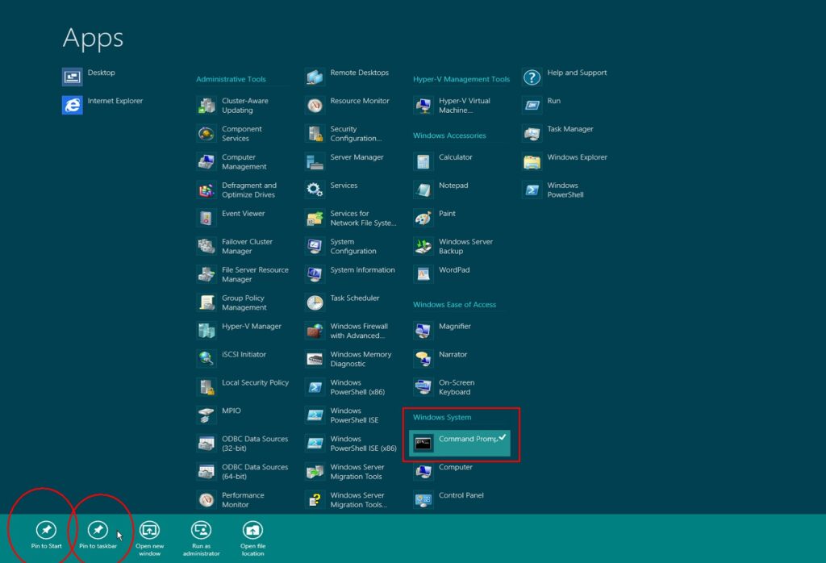Click the Administrative Tools group header

tap(231, 79)
